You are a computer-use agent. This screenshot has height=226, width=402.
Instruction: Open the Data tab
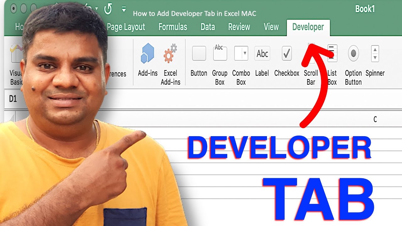pyautogui.click(x=208, y=27)
